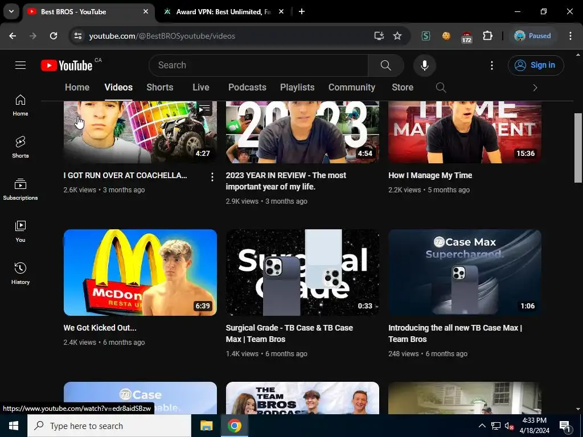This screenshot has height=437, width=583.
Task: Open green S extension icon
Action: coord(426,36)
